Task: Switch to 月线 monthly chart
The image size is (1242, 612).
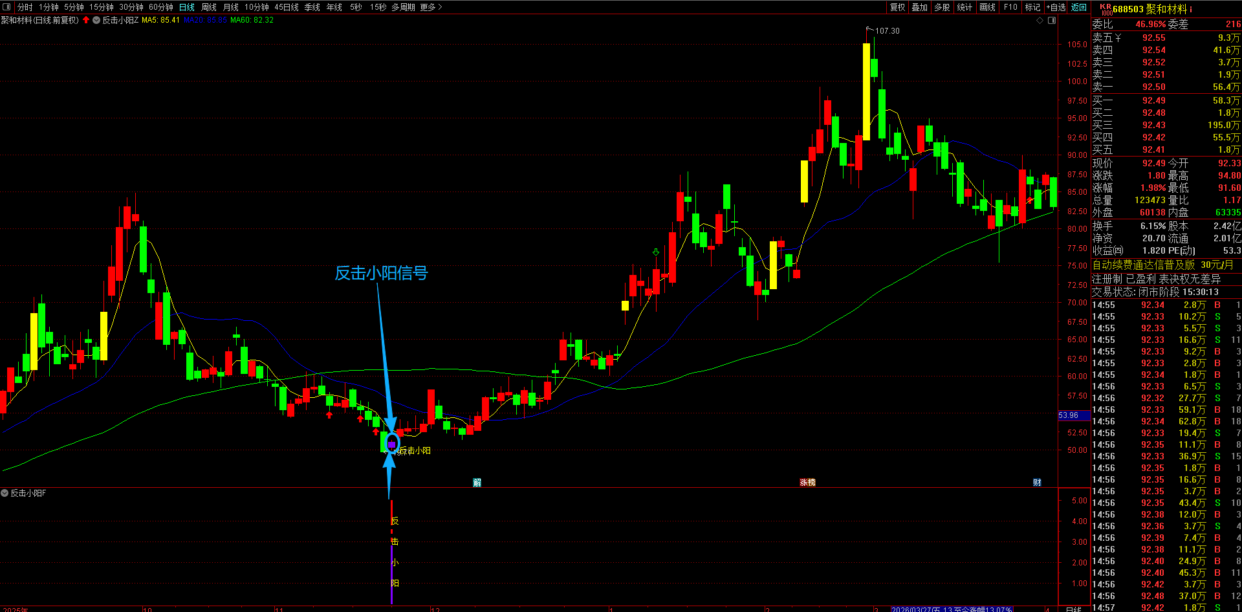Action: click(x=231, y=7)
